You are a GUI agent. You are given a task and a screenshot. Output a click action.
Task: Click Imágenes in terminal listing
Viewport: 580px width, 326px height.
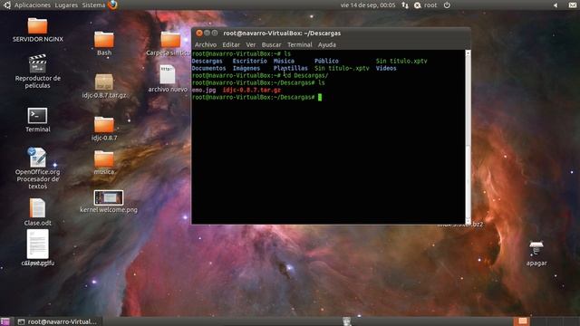pos(246,69)
